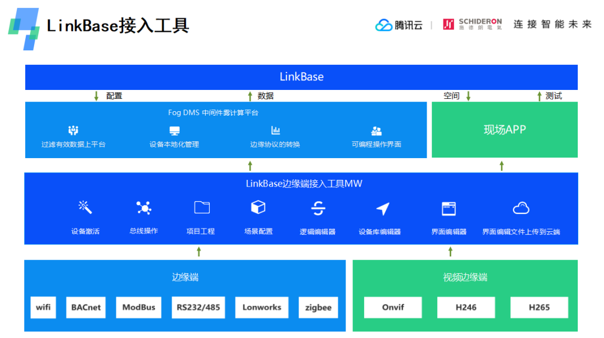Image resolution: width=604 pixels, height=338 pixels.
Task: Select the RS232/485 protocol box
Action: coord(199,307)
